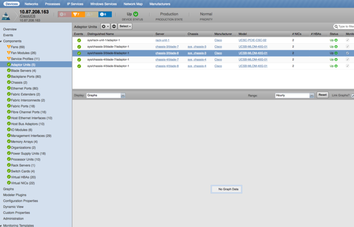Click the Up status icon in rack-unit-1 row
Screen dimensions: 354x227
336,40
